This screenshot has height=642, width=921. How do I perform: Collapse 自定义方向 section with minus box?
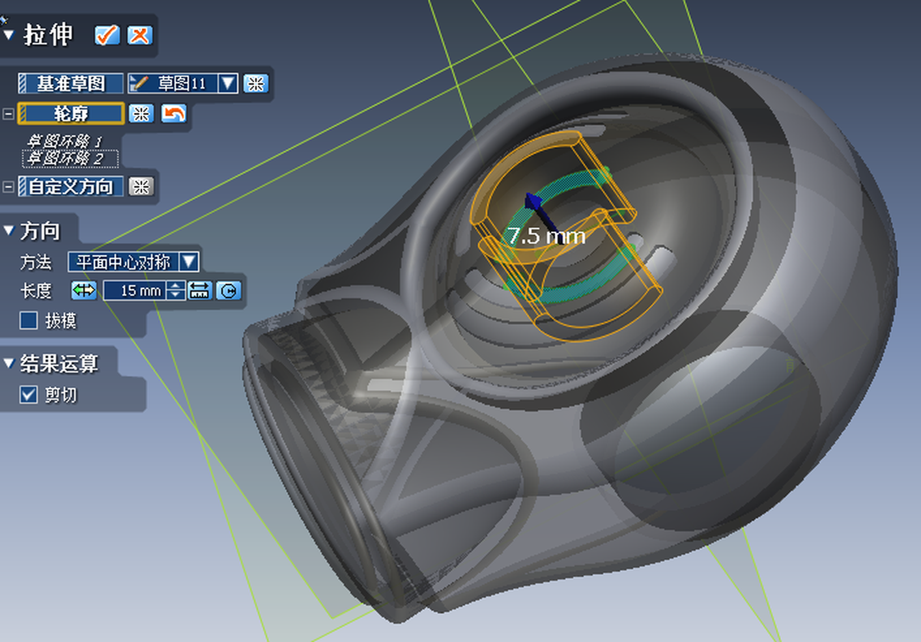[x=8, y=187]
